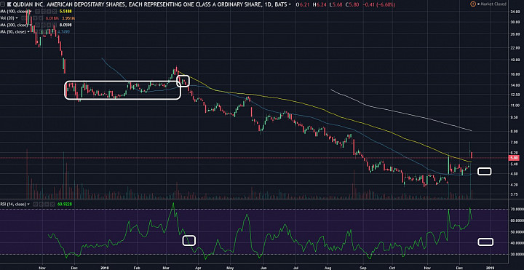Remove MA (200) indicator with its X icon

[x=55, y=25]
